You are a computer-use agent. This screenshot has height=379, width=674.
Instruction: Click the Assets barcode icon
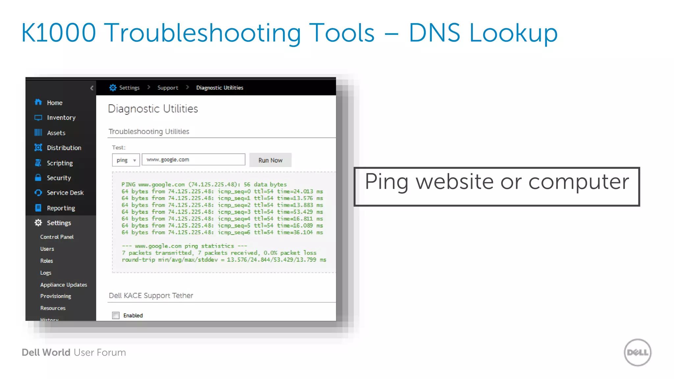tap(38, 132)
